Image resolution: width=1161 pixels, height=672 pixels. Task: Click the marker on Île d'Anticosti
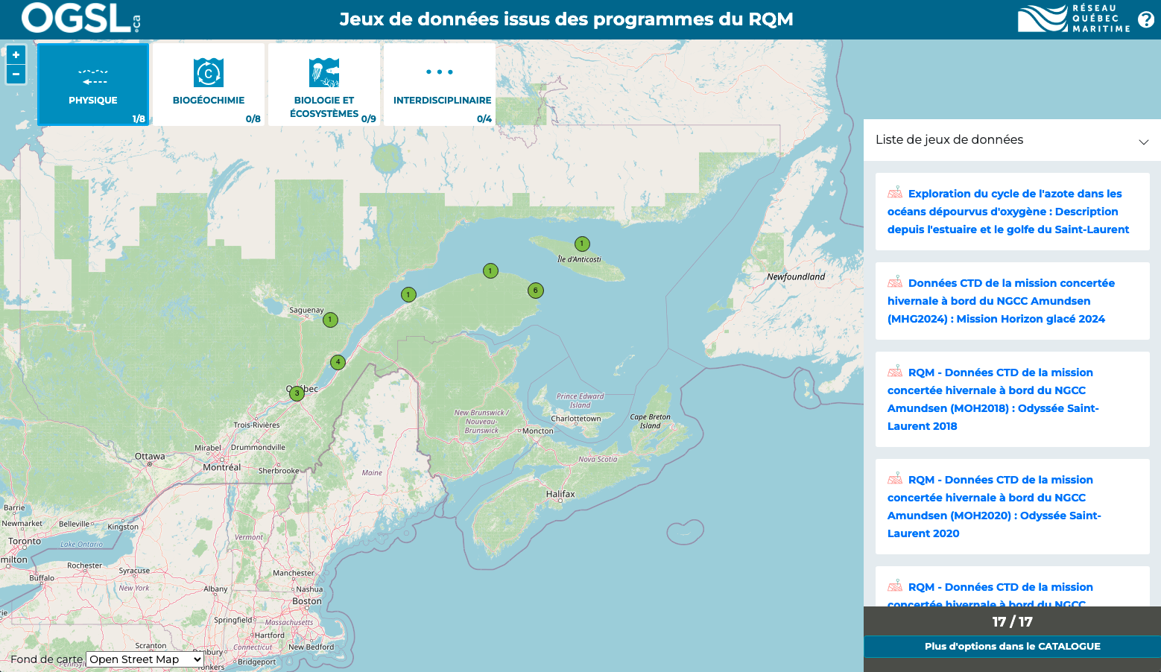[x=582, y=244]
